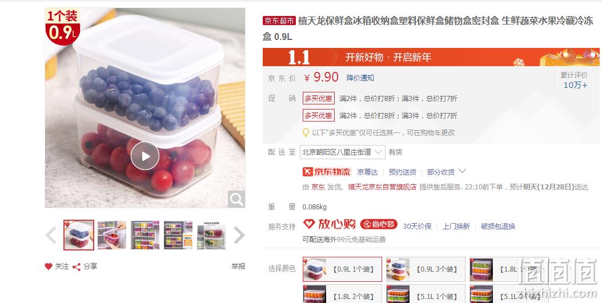Click the 放心购 heart badge
The height and width of the screenshot is (303, 602).
[x=329, y=224]
